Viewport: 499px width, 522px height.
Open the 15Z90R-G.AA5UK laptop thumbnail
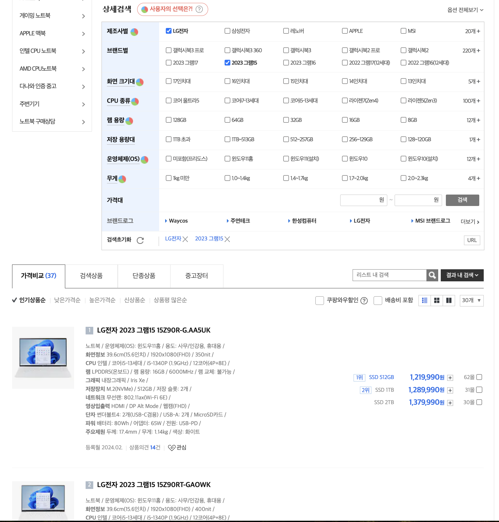[x=43, y=358]
